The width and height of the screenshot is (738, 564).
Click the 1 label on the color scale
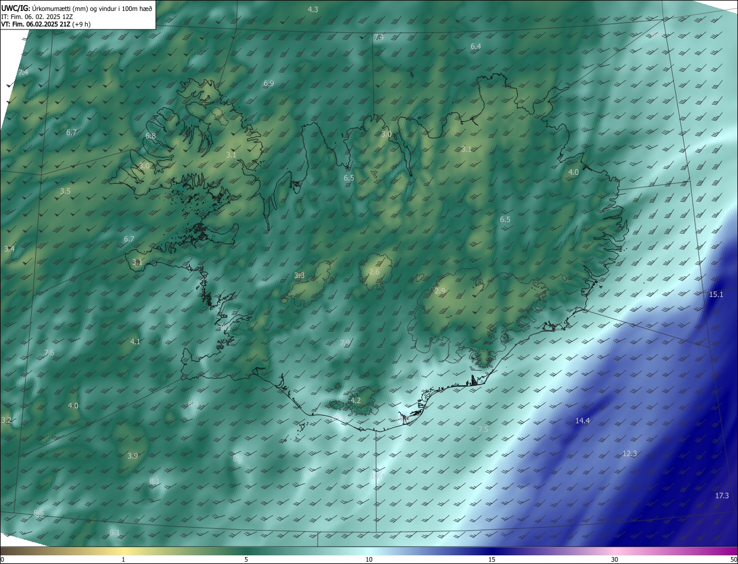[123, 559]
